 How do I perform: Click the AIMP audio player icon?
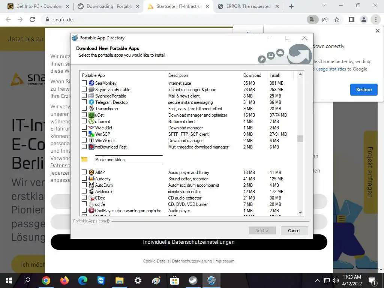click(91, 172)
